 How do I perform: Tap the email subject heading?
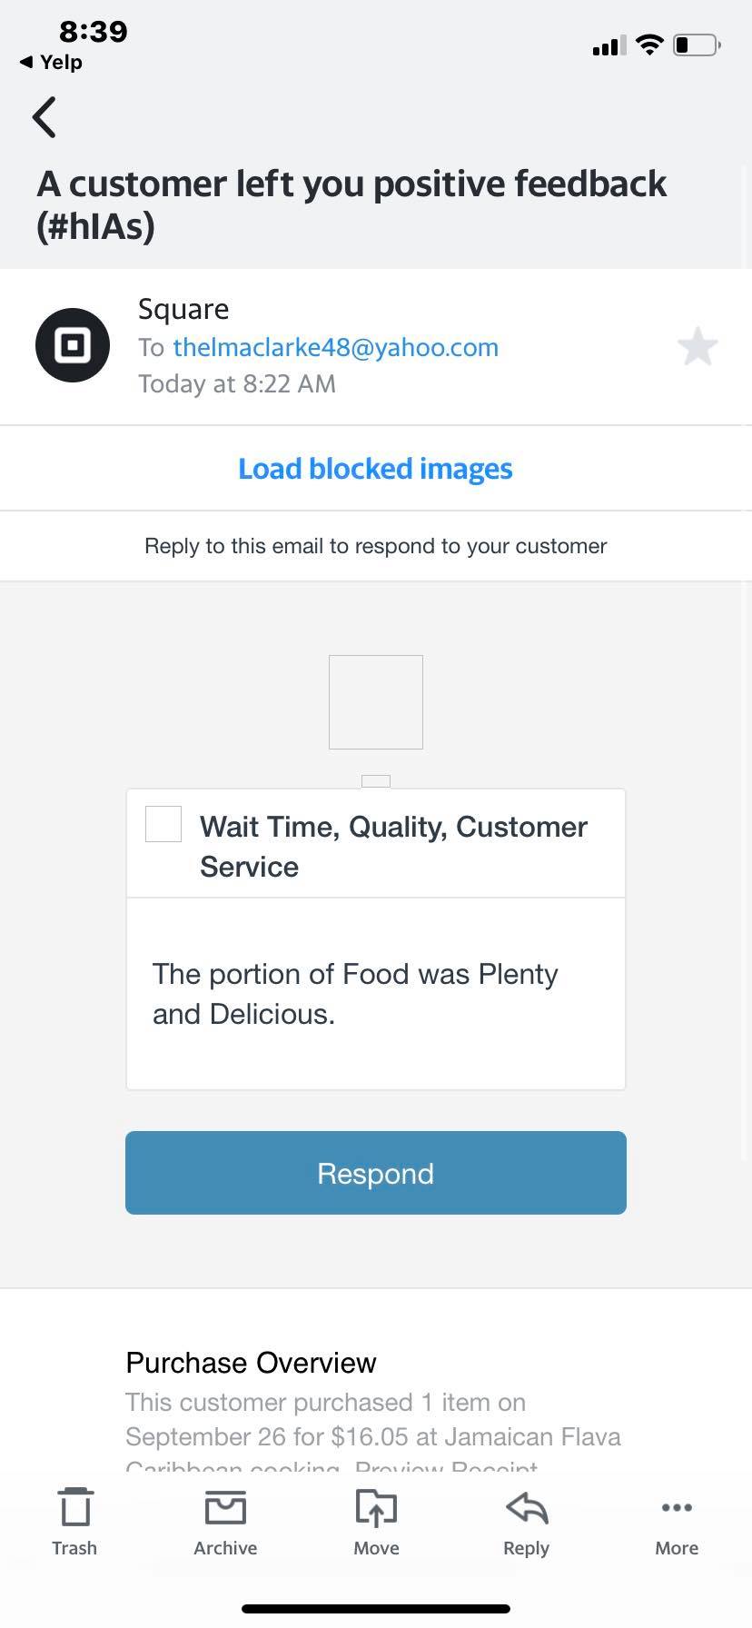(351, 204)
